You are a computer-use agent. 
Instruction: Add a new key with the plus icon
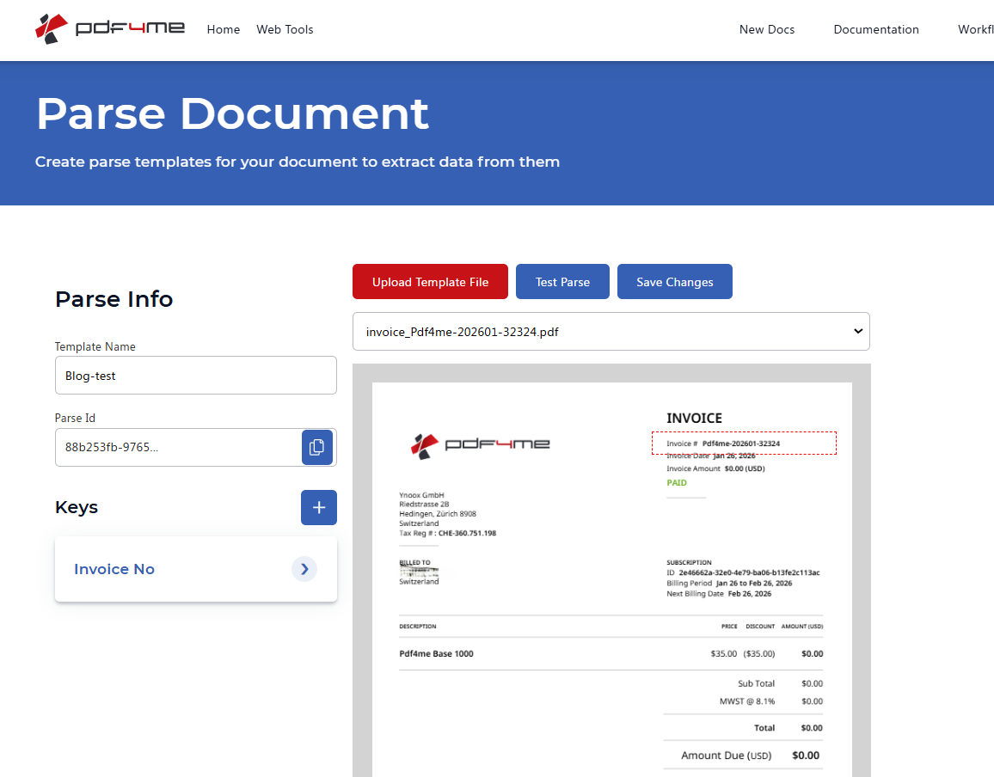click(318, 507)
